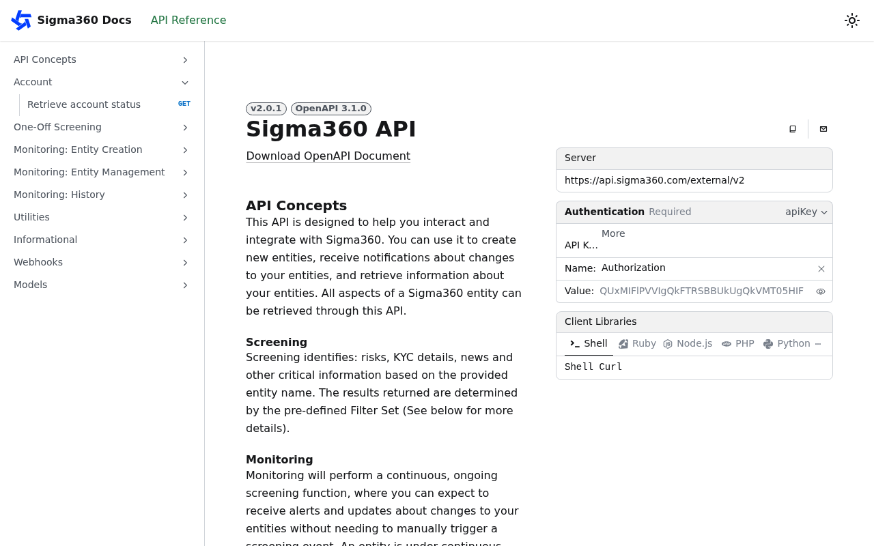Click the GET badge on account status

(184, 104)
